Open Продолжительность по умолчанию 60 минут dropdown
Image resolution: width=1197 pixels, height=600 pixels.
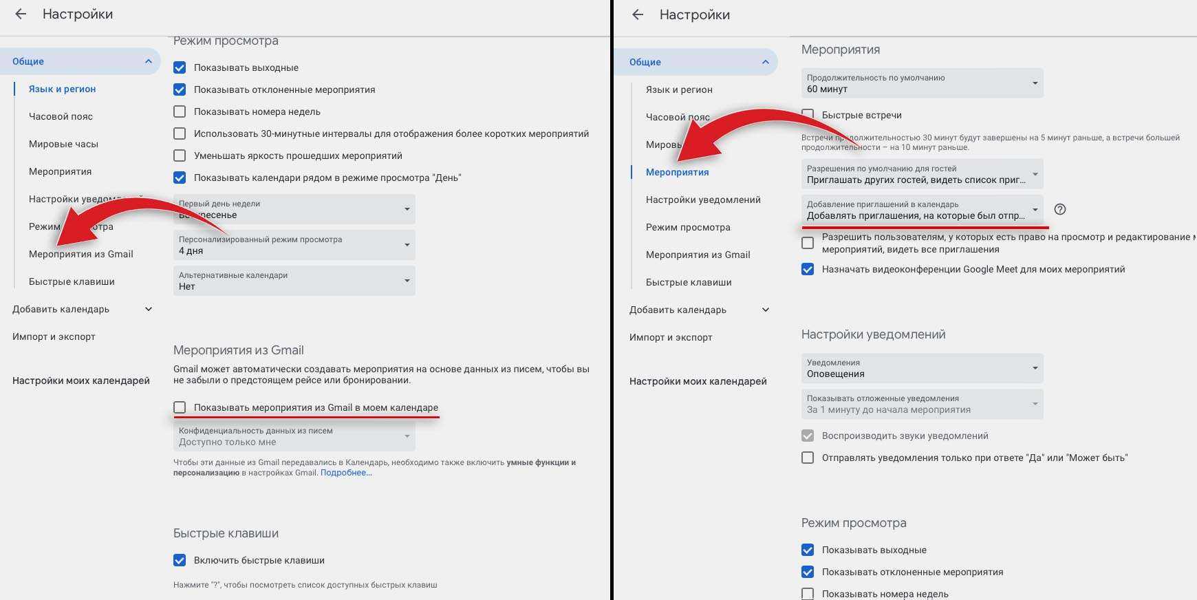coord(922,83)
